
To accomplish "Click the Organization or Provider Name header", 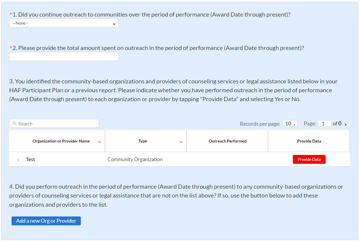I will point(61,141).
